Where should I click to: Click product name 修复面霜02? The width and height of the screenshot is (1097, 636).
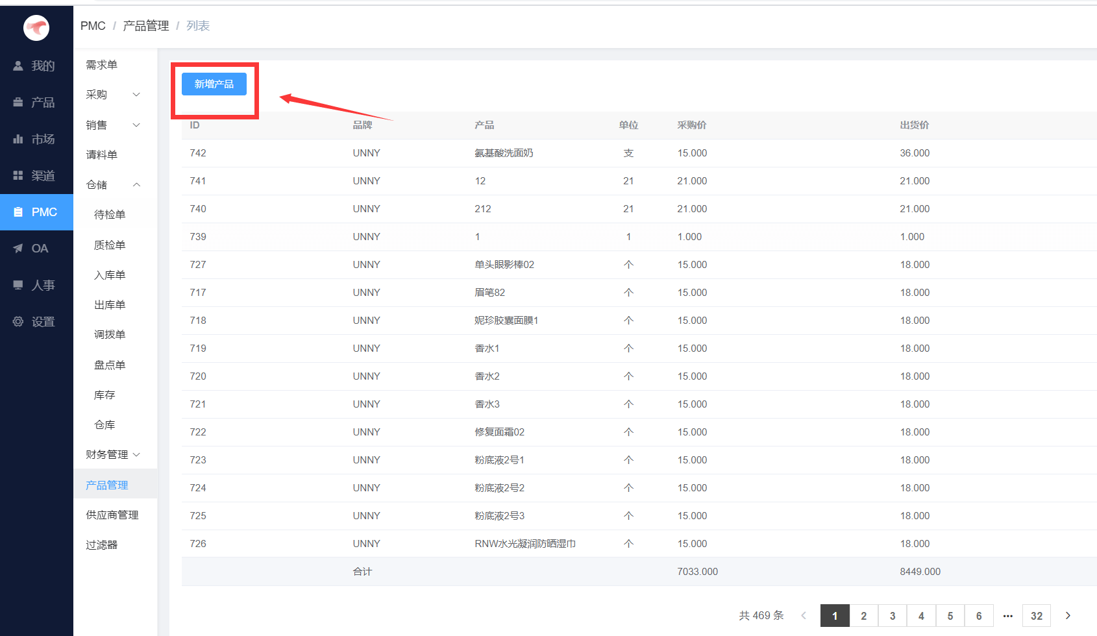pyautogui.click(x=499, y=432)
